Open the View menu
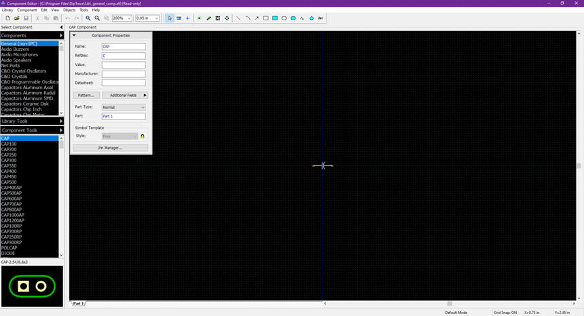Image resolution: width=584 pixels, height=316 pixels. pyautogui.click(x=55, y=10)
